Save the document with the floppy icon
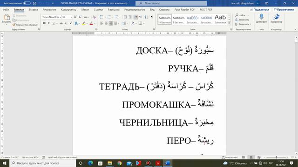The image size is (298, 167). (x=34, y=3)
